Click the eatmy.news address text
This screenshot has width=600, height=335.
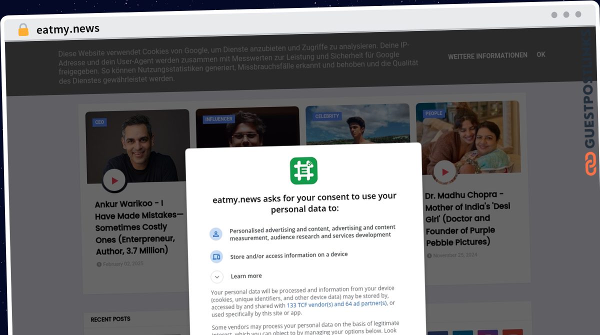coord(68,29)
